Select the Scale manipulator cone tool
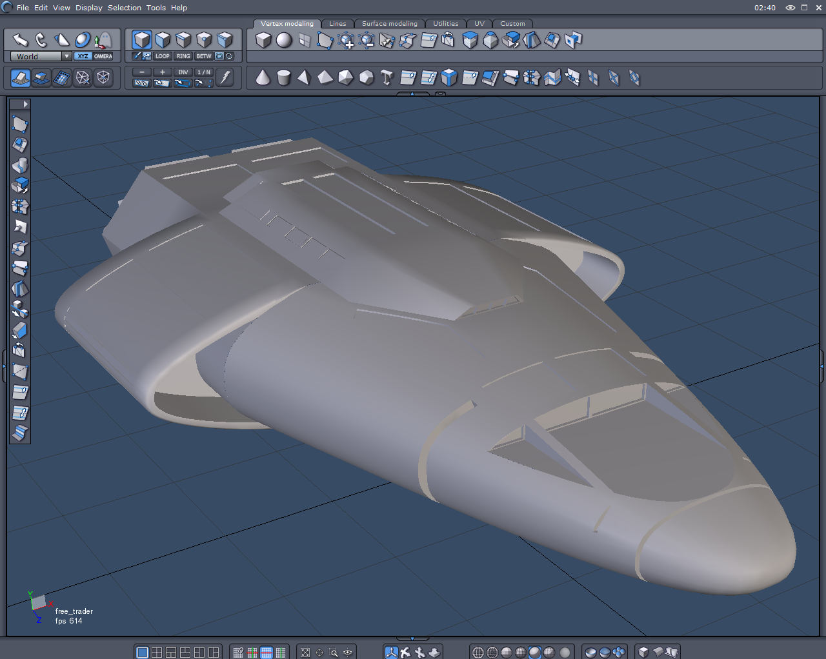This screenshot has height=659, width=826. [x=62, y=40]
